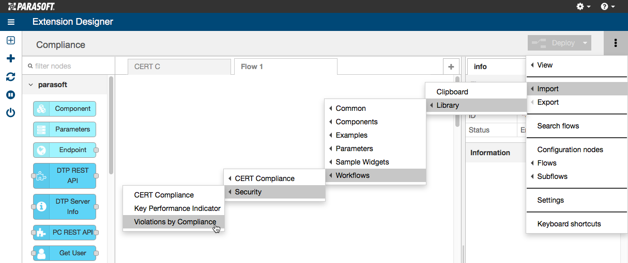Expand Workflows library folder
The image size is (628, 263).
375,175
